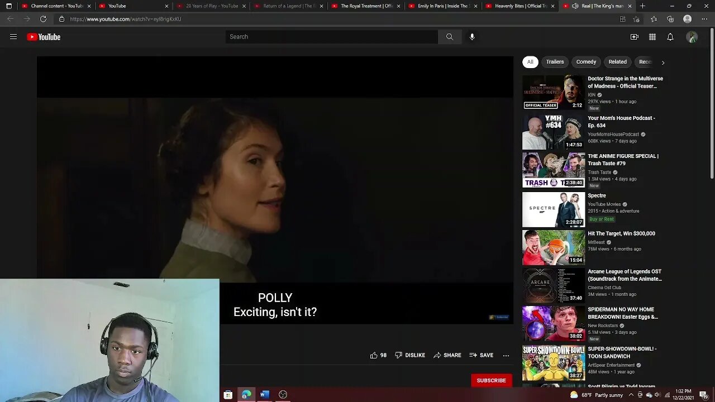Open the account avatar menu
Image resolution: width=715 pixels, height=402 pixels.
[692, 37]
